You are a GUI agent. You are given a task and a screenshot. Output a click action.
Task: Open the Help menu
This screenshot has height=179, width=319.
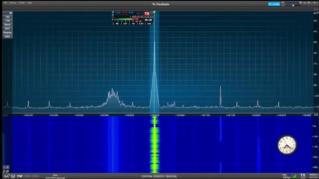click(x=29, y=3)
